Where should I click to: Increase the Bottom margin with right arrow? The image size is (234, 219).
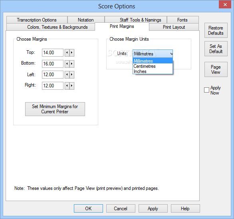coord(72,64)
